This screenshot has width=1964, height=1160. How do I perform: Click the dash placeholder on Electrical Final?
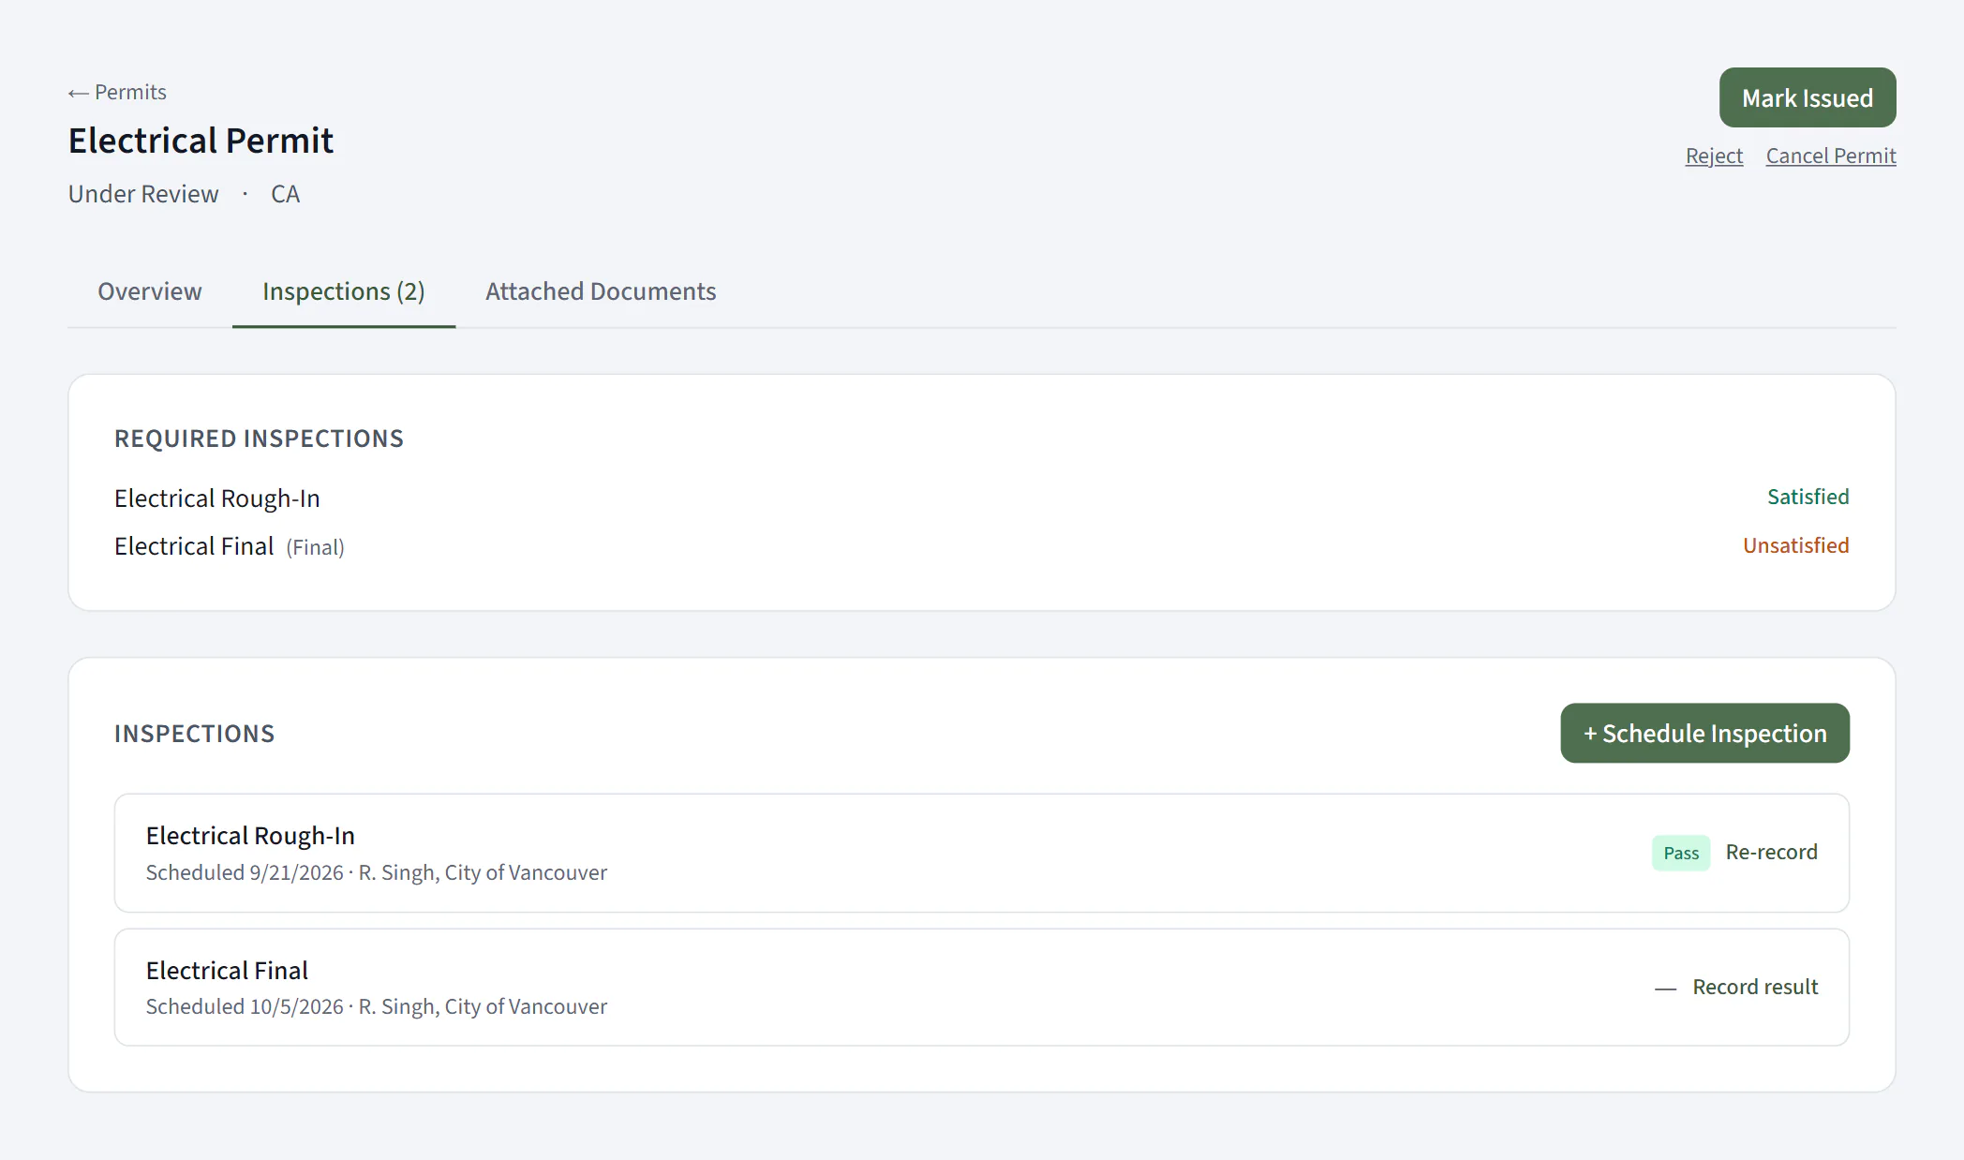click(x=1664, y=988)
